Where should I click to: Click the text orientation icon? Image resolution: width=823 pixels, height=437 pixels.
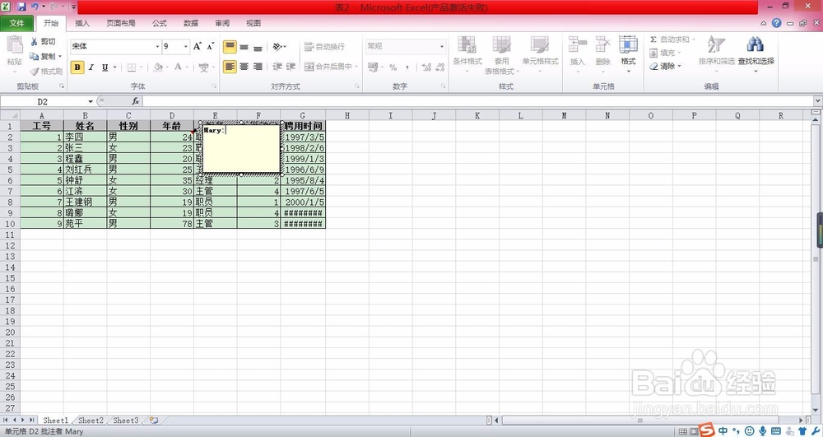(277, 47)
